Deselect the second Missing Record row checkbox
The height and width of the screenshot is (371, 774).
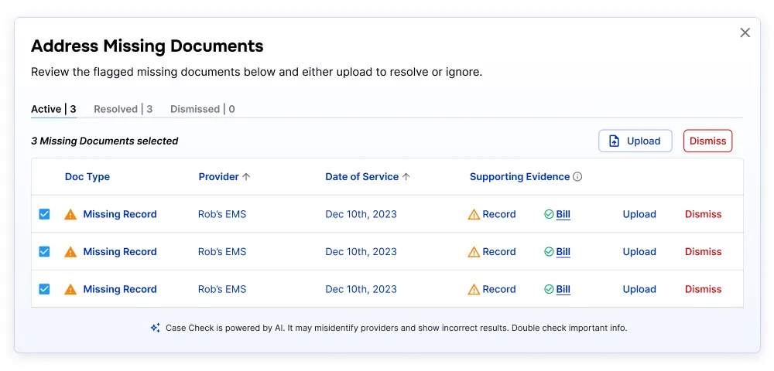coord(44,251)
